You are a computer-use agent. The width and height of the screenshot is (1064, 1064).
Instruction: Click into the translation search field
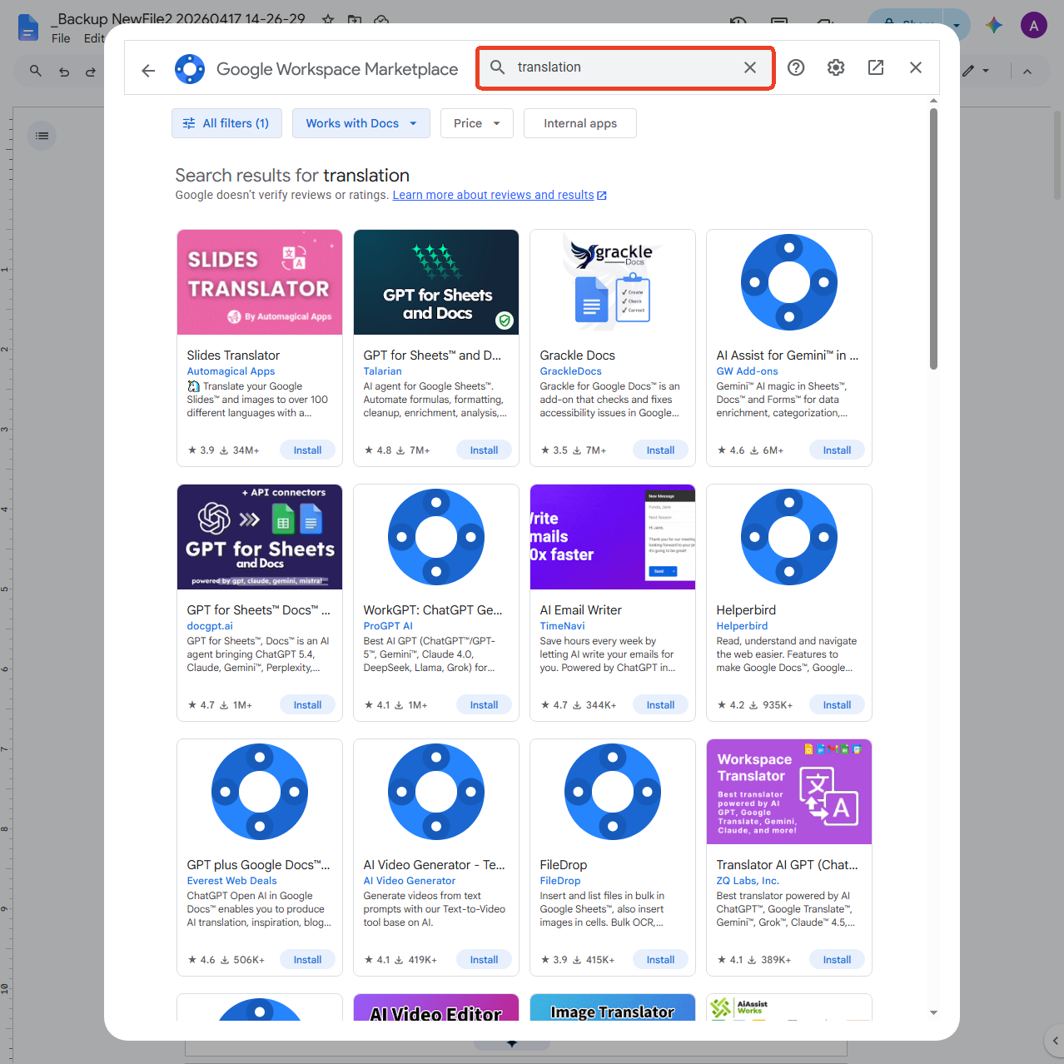(624, 67)
